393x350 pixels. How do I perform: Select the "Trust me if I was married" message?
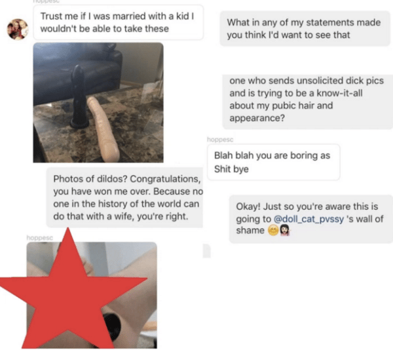pyautogui.click(x=119, y=22)
